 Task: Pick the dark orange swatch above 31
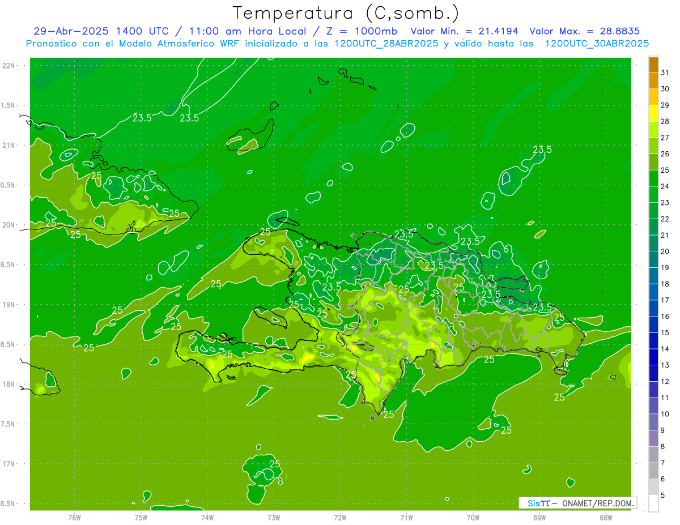[653, 65]
